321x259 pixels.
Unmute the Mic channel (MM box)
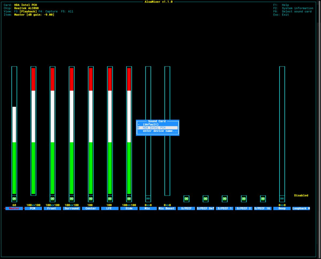(148, 199)
